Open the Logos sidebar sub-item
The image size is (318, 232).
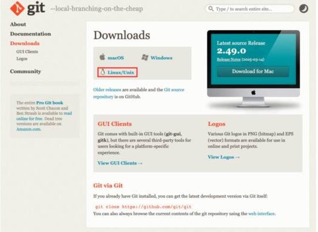pyautogui.click(x=22, y=59)
